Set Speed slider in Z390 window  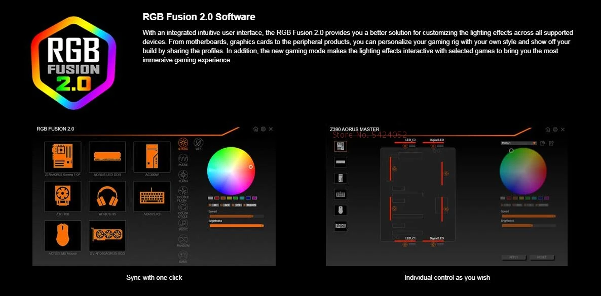[529, 217]
